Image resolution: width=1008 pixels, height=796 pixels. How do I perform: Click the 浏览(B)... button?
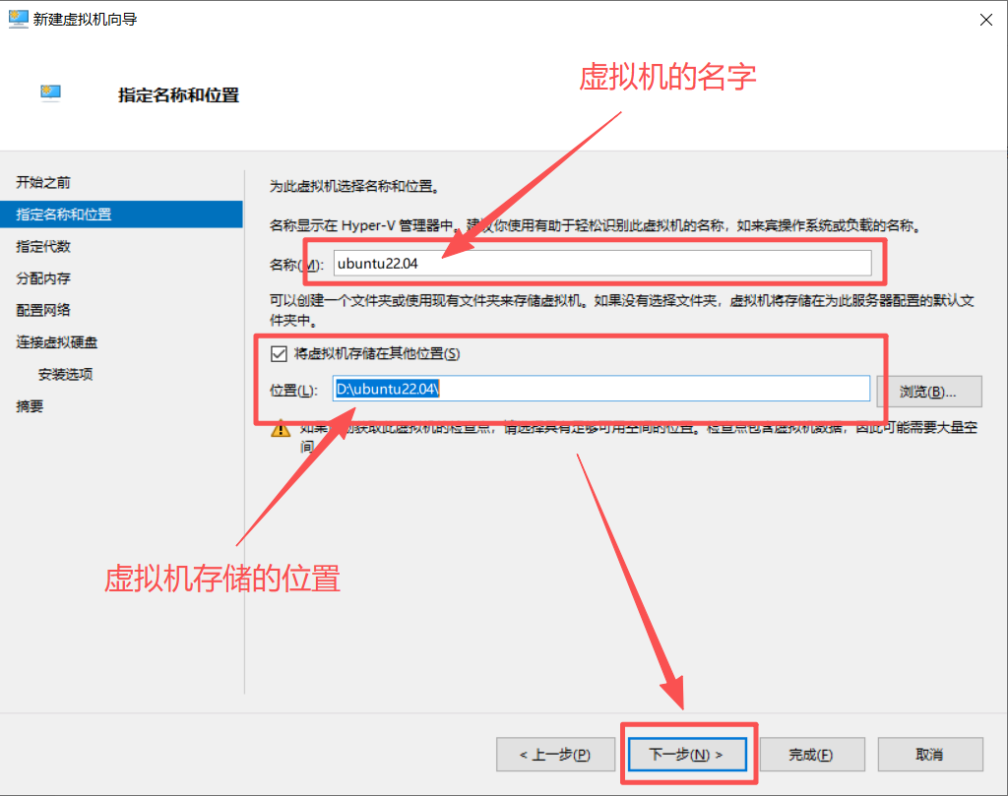click(x=929, y=392)
